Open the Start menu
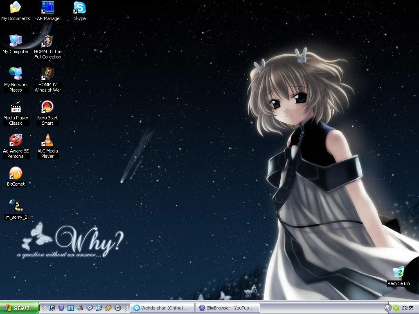Screen dimensions: 419x314 (20, 308)
